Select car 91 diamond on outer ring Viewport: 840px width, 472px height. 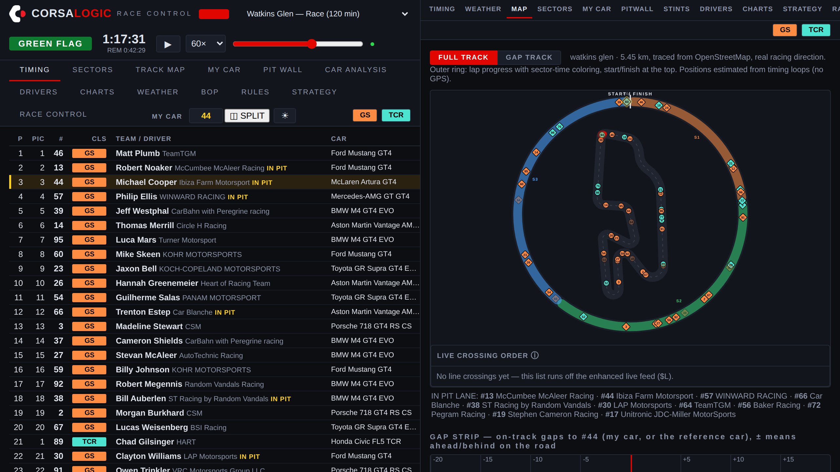pyautogui.click(x=743, y=217)
